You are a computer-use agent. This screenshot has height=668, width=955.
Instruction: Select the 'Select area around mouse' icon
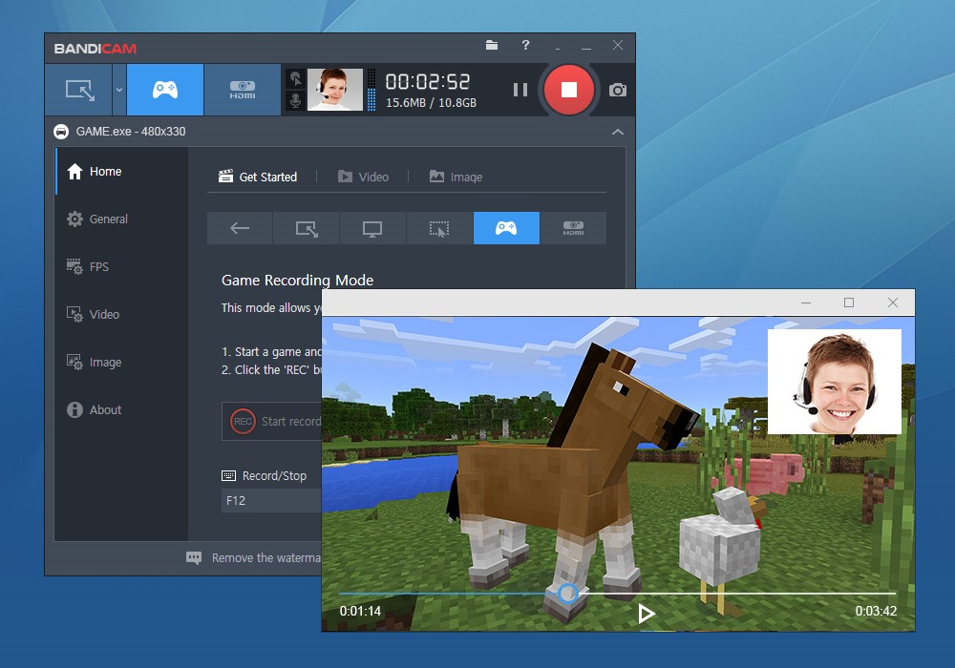coord(439,228)
